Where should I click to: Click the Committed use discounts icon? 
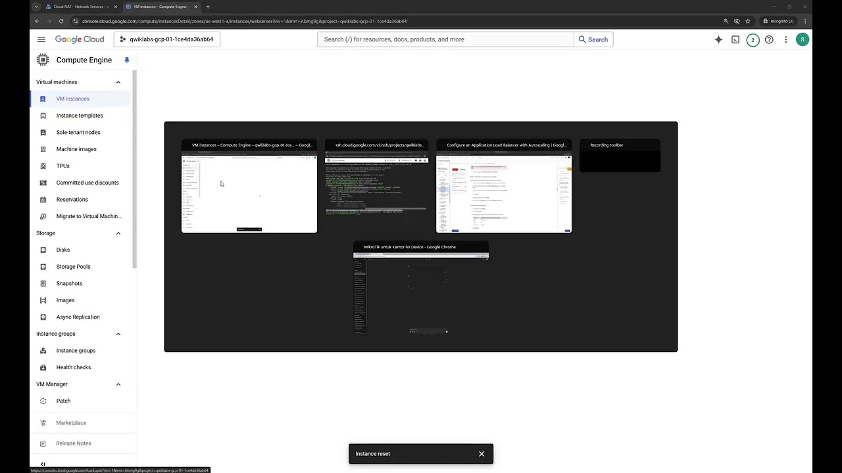pos(43,183)
